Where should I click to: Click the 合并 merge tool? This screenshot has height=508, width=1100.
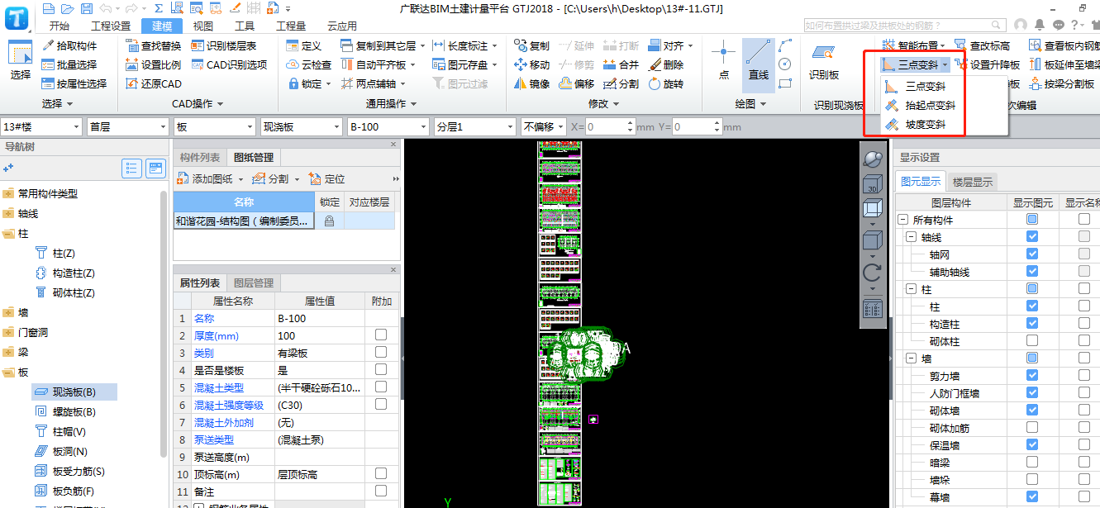621,64
